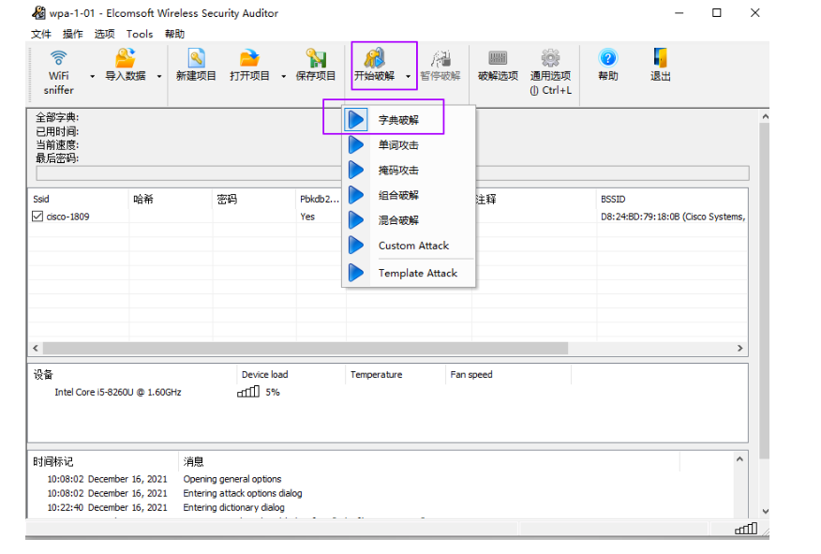
Task: Open 通用选项 general options
Action: pos(550,72)
